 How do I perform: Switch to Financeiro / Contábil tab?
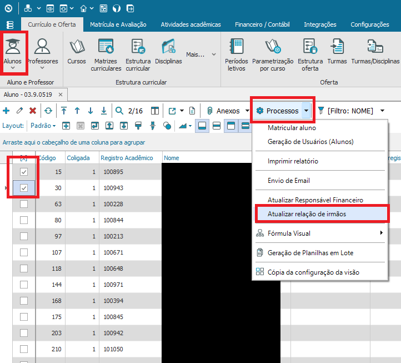click(x=262, y=24)
